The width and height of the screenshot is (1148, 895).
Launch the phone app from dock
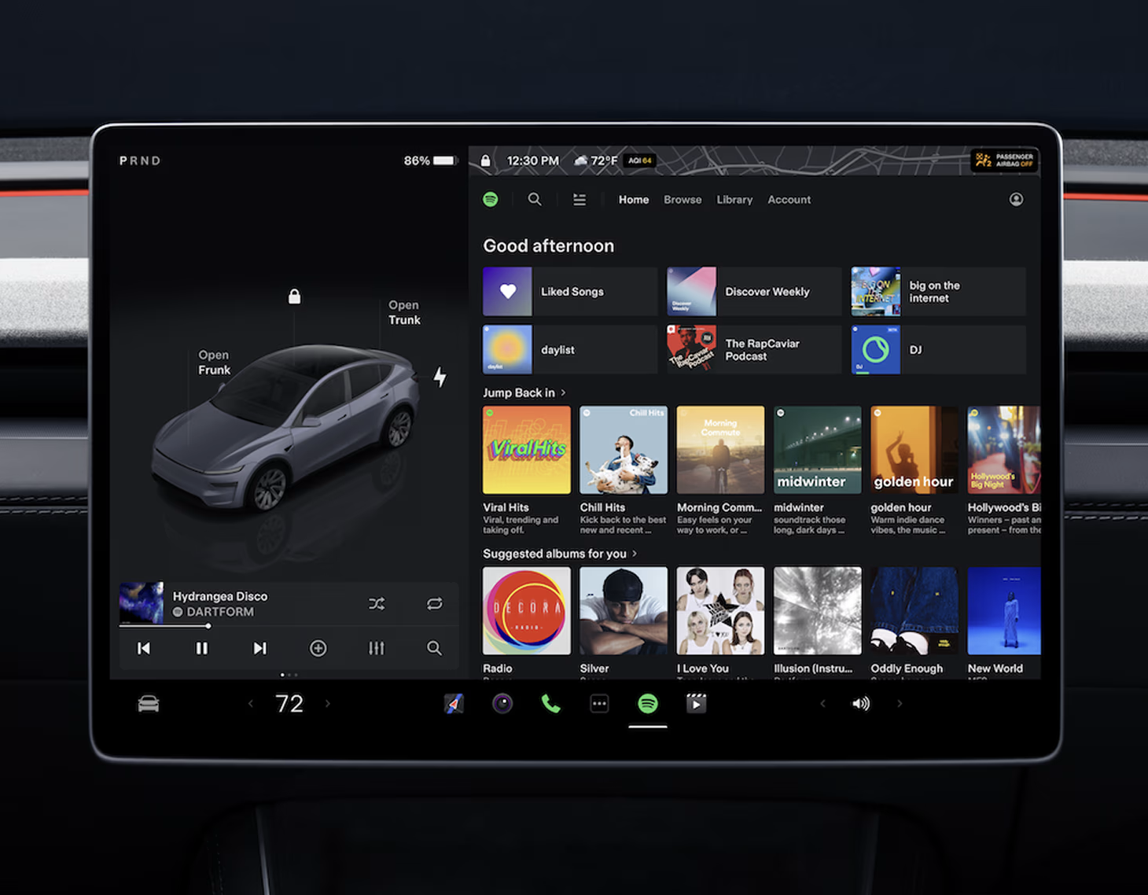(551, 703)
